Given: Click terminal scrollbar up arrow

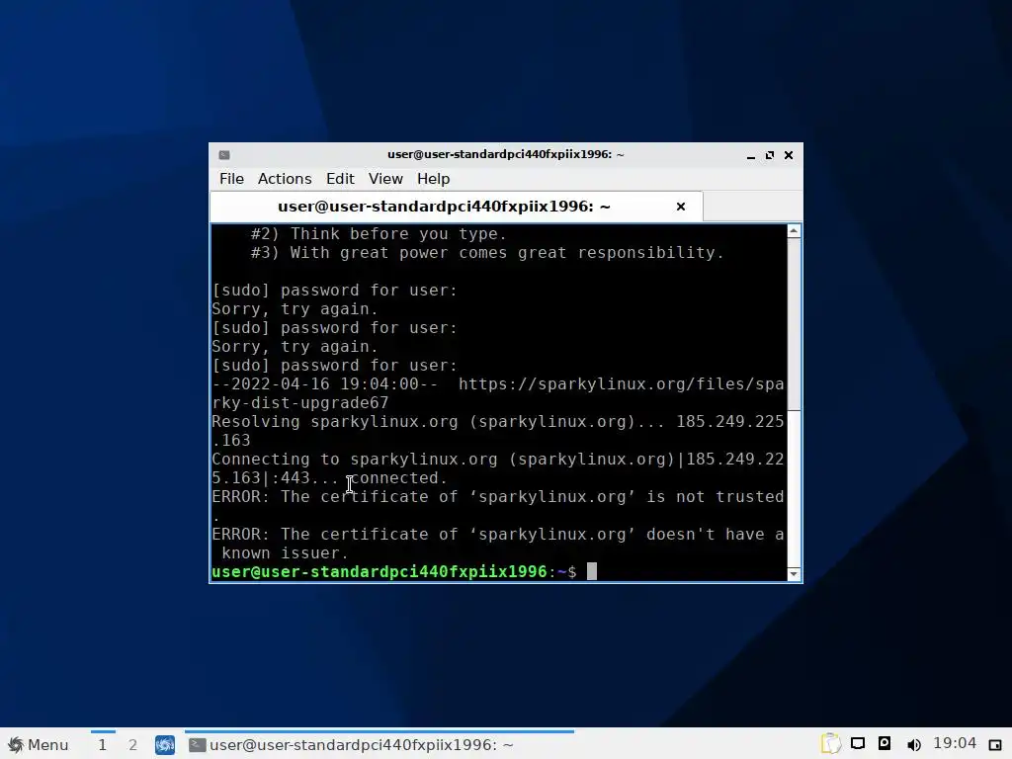Looking at the screenshot, I should (x=794, y=231).
